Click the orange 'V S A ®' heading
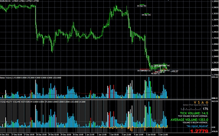Image resolution: width=219 pixels, height=136 pixels. point(201,103)
